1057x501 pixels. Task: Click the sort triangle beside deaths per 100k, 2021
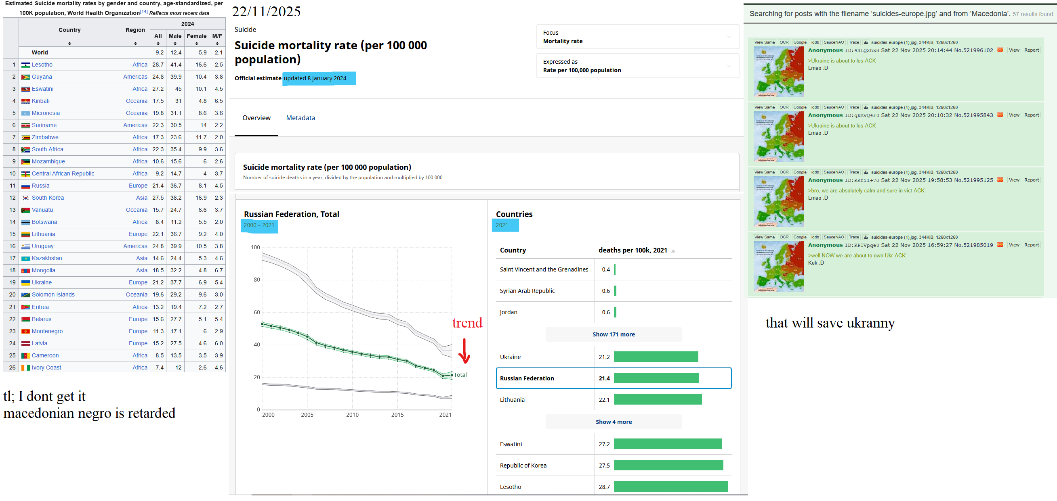(x=673, y=251)
